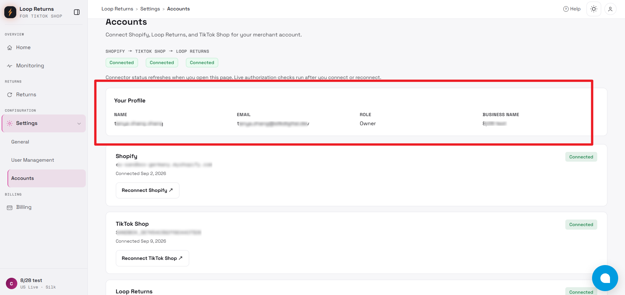Click Loop Returns breadcrumb link
This screenshot has height=295, width=625.
pyautogui.click(x=117, y=9)
